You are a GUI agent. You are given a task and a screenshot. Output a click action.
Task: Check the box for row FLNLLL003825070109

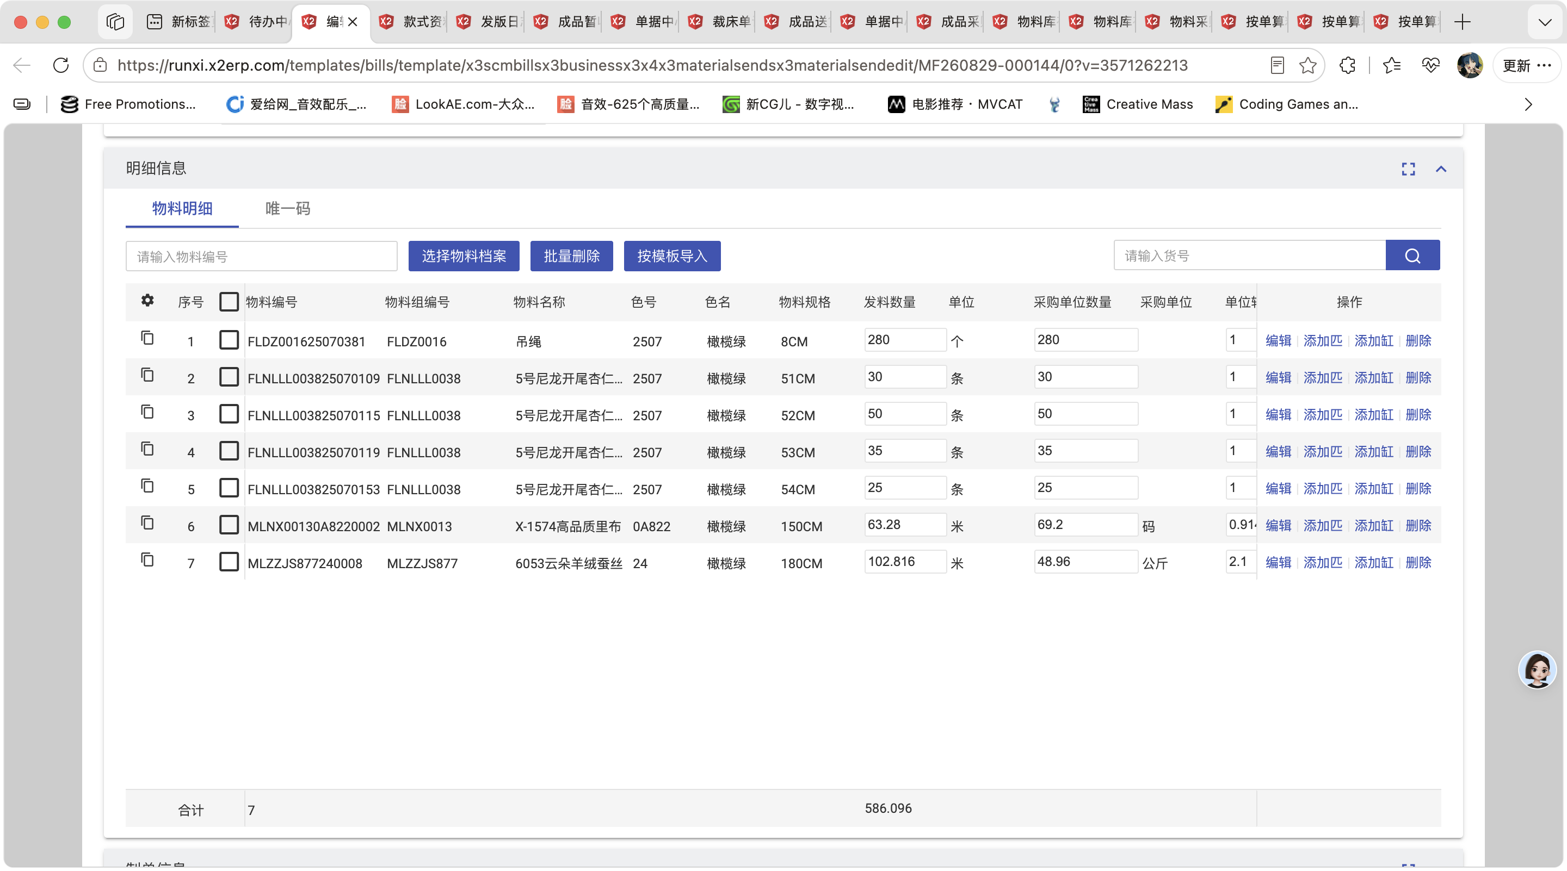click(x=229, y=377)
